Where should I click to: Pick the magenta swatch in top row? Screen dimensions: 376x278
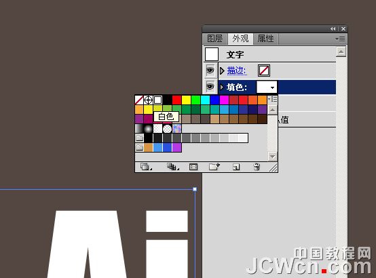(224, 100)
